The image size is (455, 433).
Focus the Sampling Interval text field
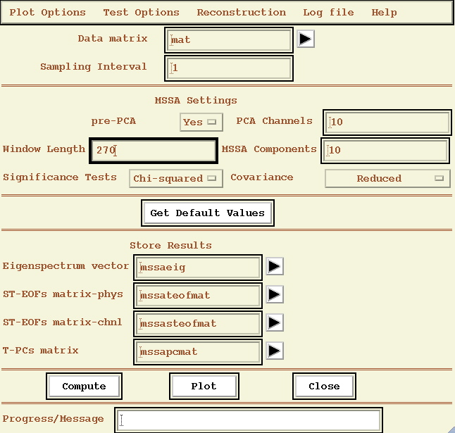229,68
